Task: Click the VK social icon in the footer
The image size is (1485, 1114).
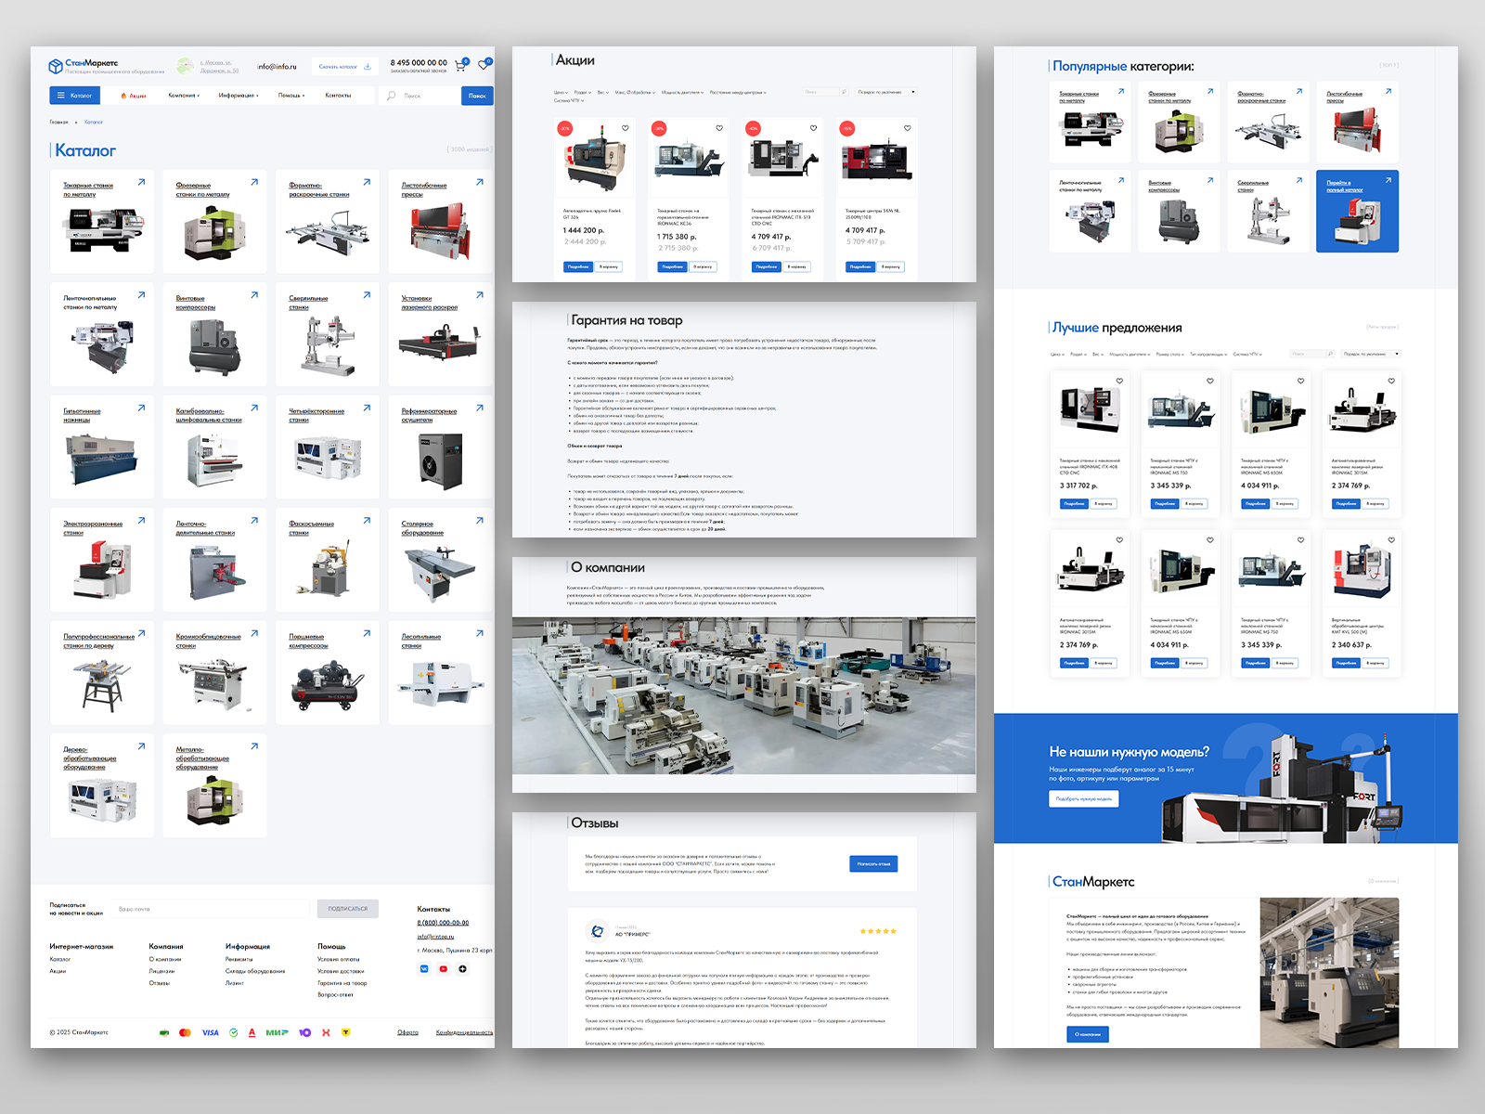Action: 424,968
